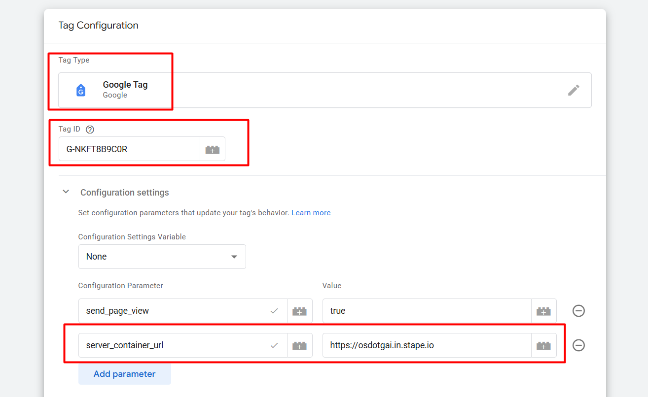Open Configuration Settings Variable dropdown
648x397 pixels.
tap(162, 257)
